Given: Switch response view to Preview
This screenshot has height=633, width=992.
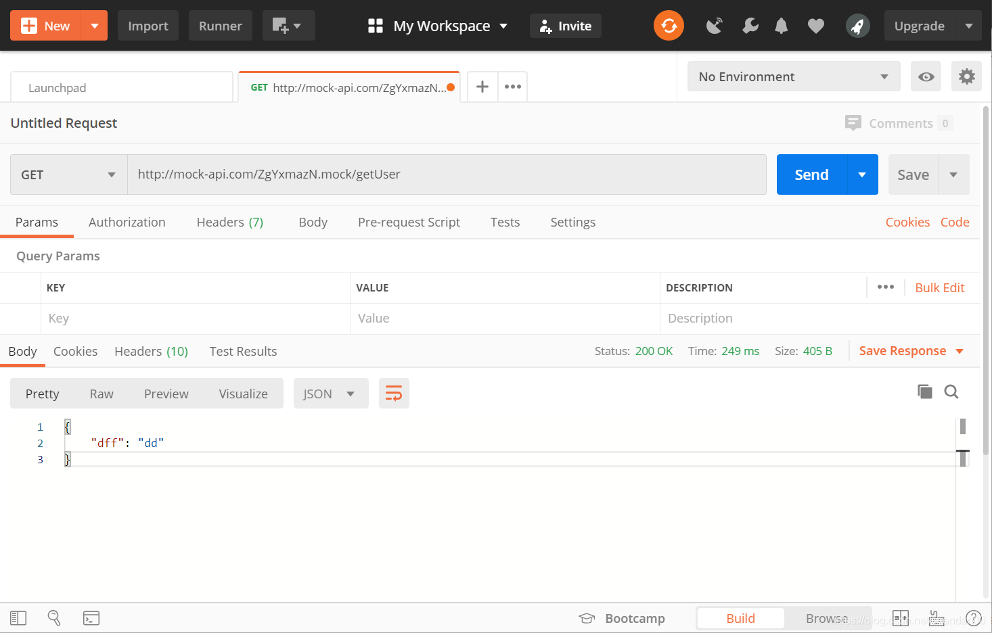Looking at the screenshot, I should tap(166, 394).
